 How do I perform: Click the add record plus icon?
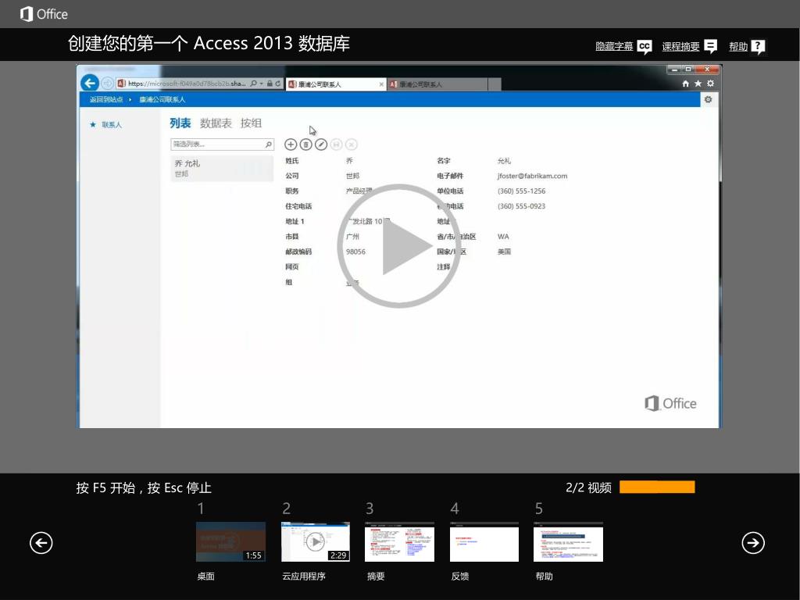pyautogui.click(x=291, y=145)
